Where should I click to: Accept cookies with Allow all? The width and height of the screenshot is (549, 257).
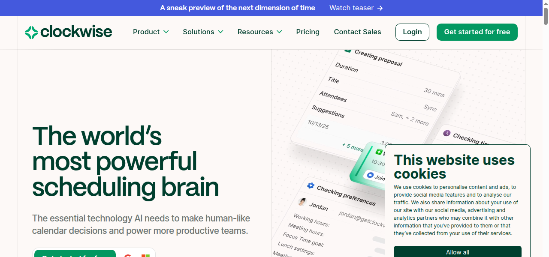pos(457,252)
